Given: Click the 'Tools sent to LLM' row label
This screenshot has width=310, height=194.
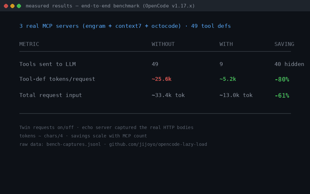Looking at the screenshot, I should (47, 64).
